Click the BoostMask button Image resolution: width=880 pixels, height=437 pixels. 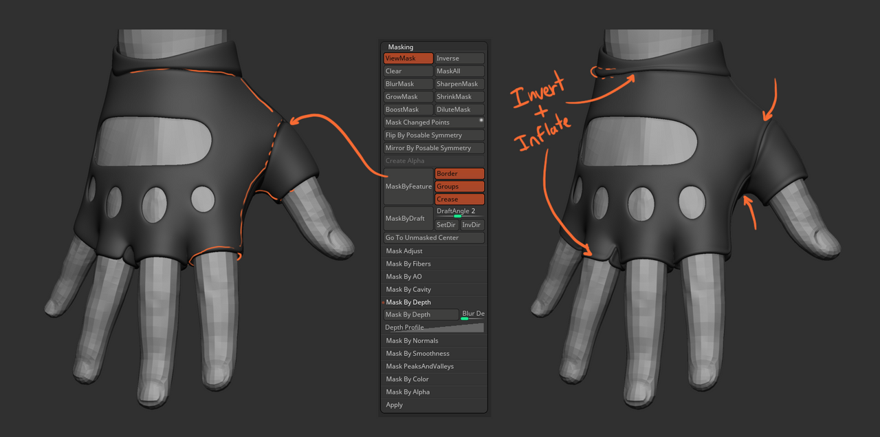click(x=408, y=109)
